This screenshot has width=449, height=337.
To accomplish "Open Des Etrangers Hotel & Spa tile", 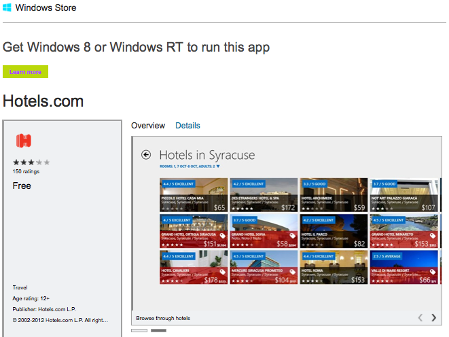I will [x=264, y=195].
